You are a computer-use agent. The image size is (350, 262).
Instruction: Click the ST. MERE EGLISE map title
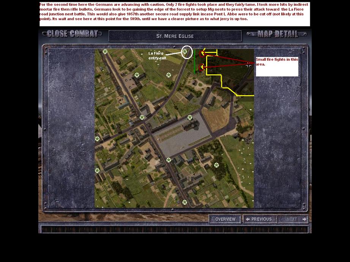[x=175, y=36]
